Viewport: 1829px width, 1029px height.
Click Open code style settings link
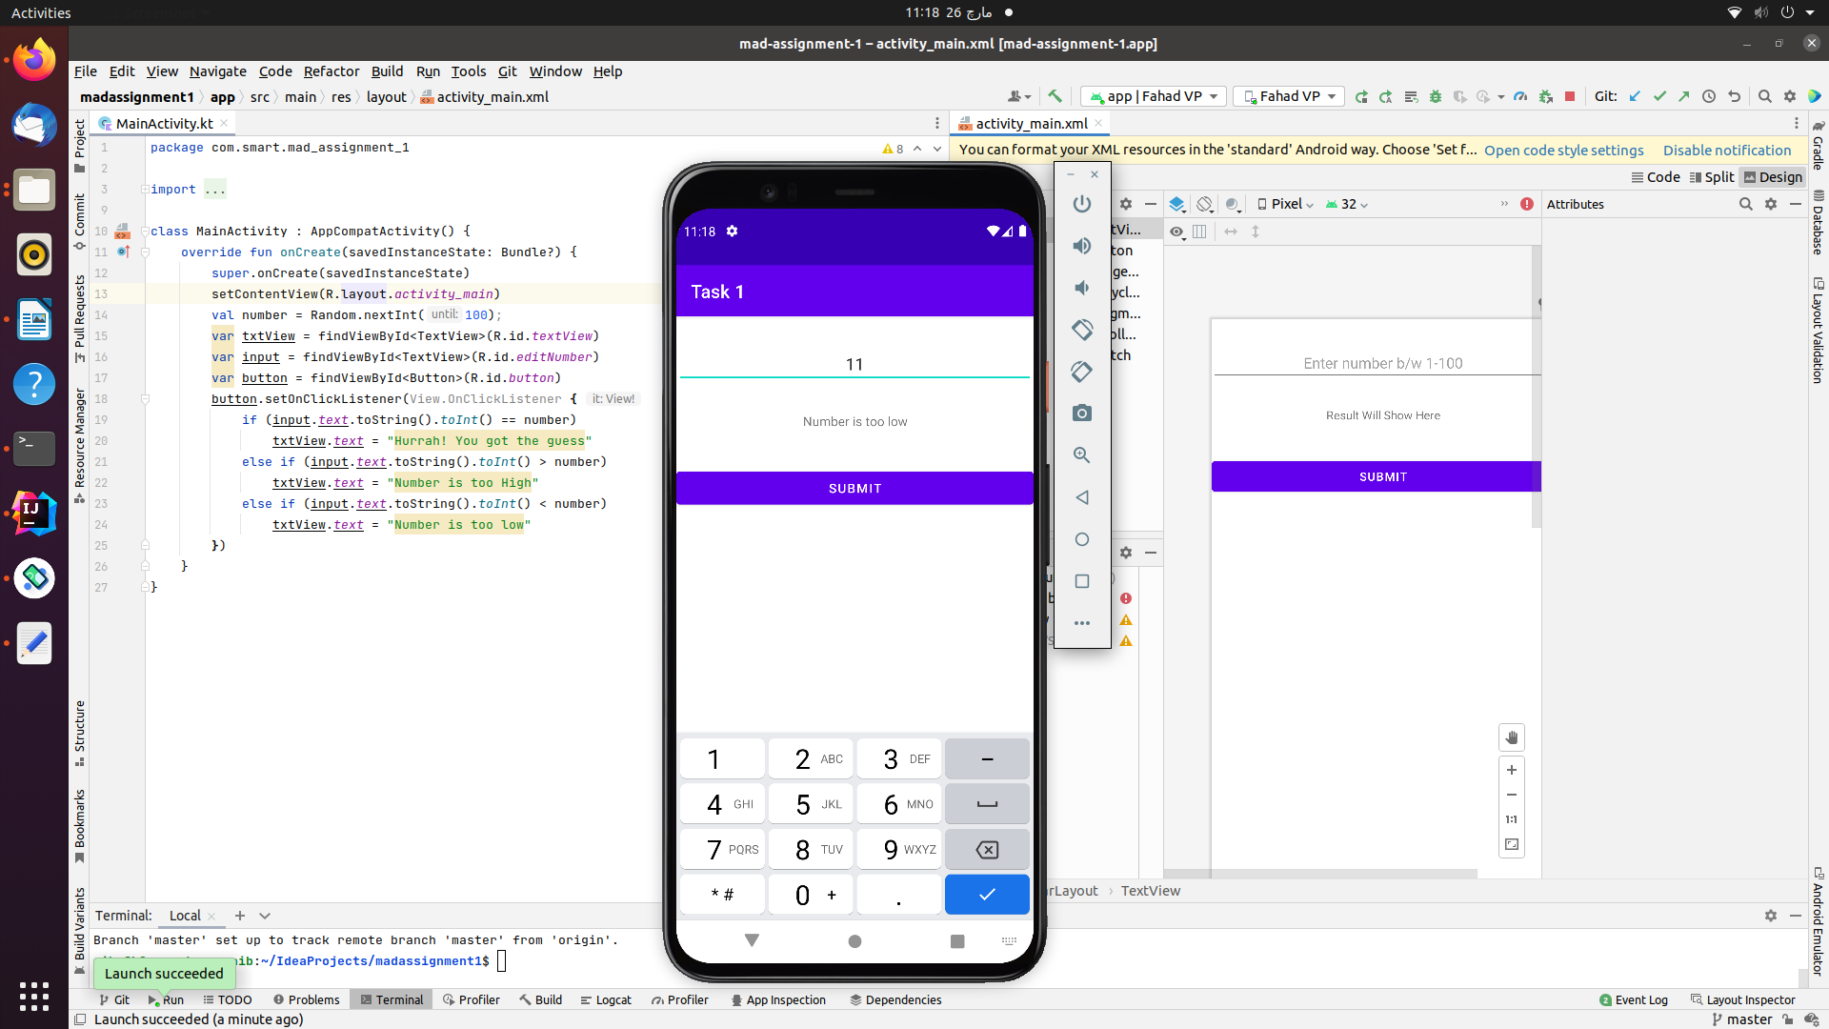click(1563, 151)
